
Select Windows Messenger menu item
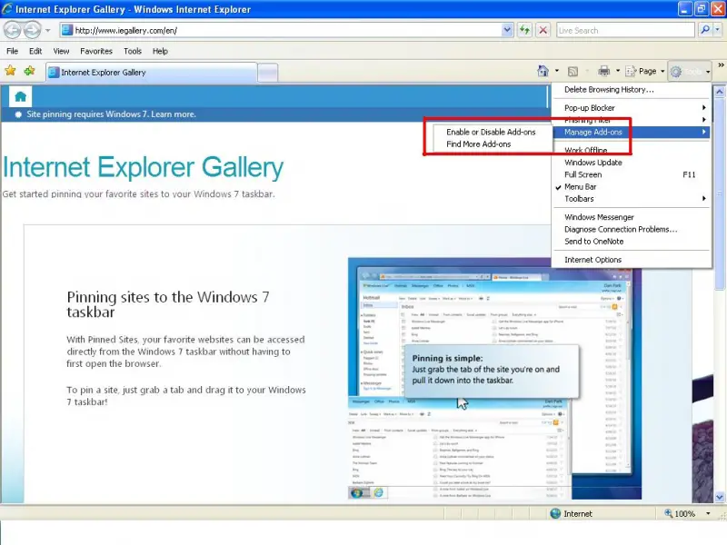point(632,217)
